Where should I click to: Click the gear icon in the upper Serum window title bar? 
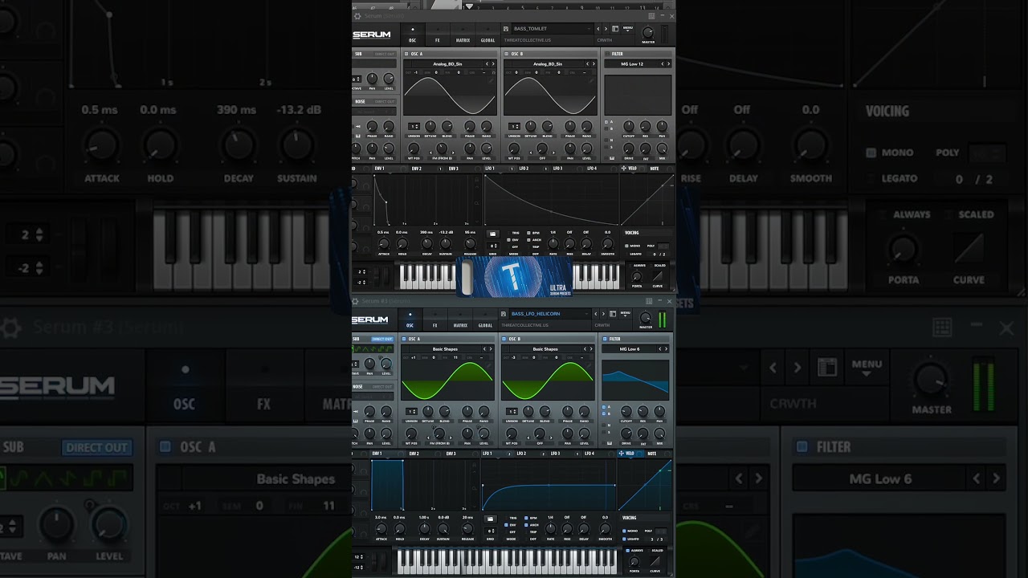(357, 16)
